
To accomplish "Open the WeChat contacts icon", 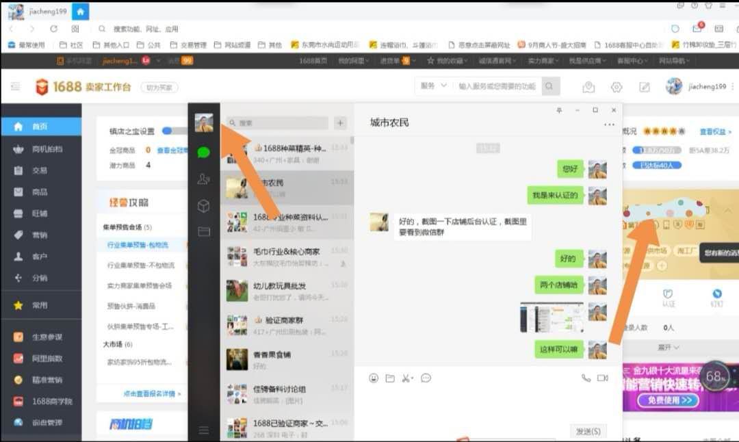I will point(204,179).
